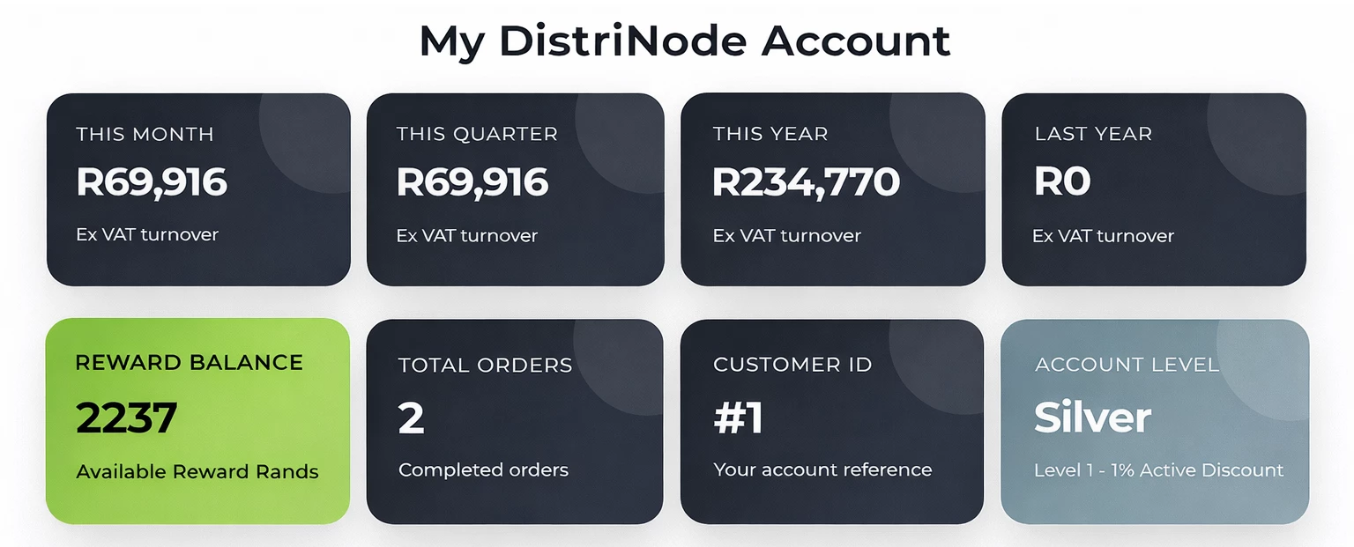Image resolution: width=1354 pixels, height=547 pixels.
Task: Click Your account reference text
Action: click(822, 469)
